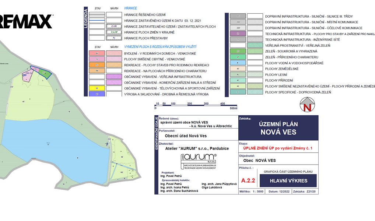375x221 pixels.
Task: Click the NÁVRH swatch for Veřejná zeleň
Action: click(x=255, y=45)
